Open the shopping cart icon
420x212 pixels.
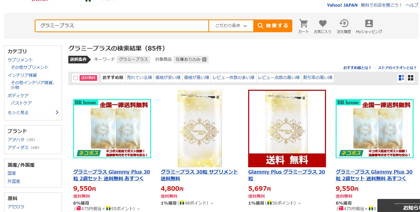click(x=303, y=24)
